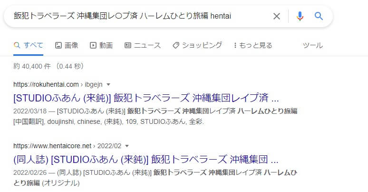Open dropdown arrow beside hentaicore.net URL

tap(127, 146)
